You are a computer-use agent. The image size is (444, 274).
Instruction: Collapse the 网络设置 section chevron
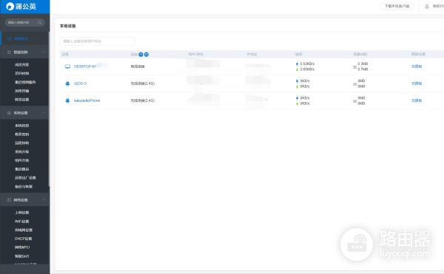[44, 199]
